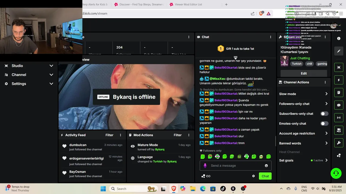This screenshot has width=346, height=194.
Task: Click Brave Rewards triangle icon
Action: (x=268, y=13)
